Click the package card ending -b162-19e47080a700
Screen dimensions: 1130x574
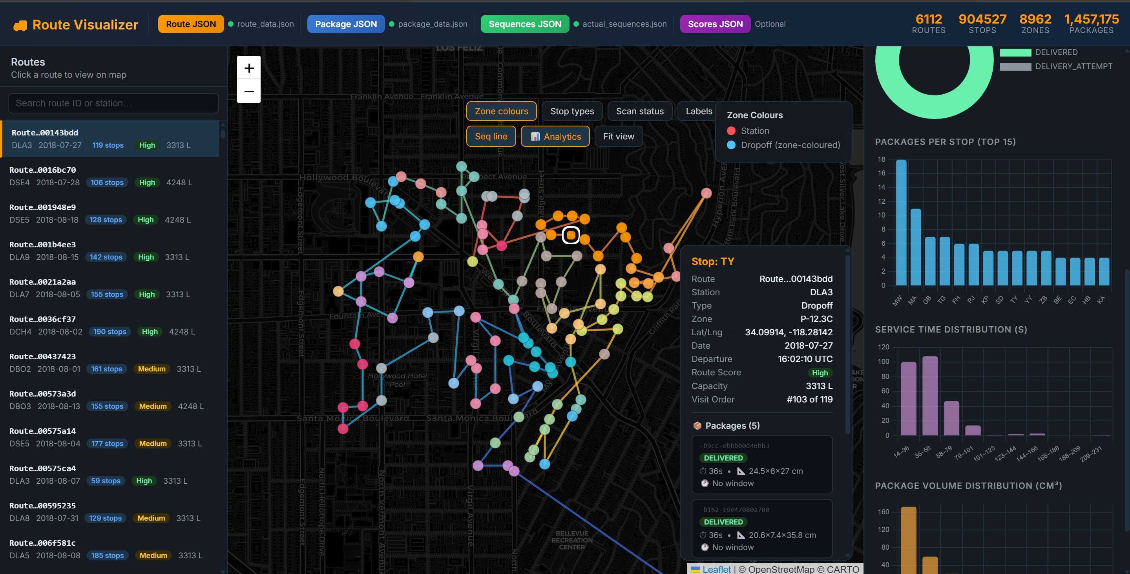pos(761,528)
